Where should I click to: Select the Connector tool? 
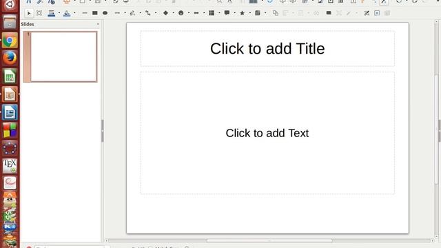tap(147, 13)
